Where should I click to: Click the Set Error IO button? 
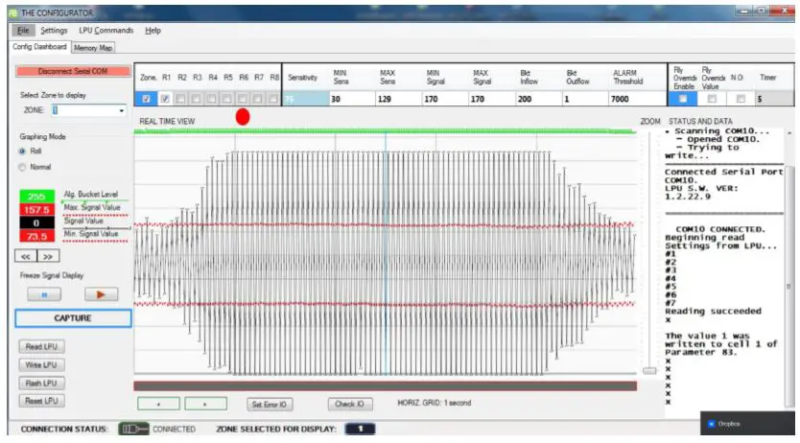click(270, 405)
